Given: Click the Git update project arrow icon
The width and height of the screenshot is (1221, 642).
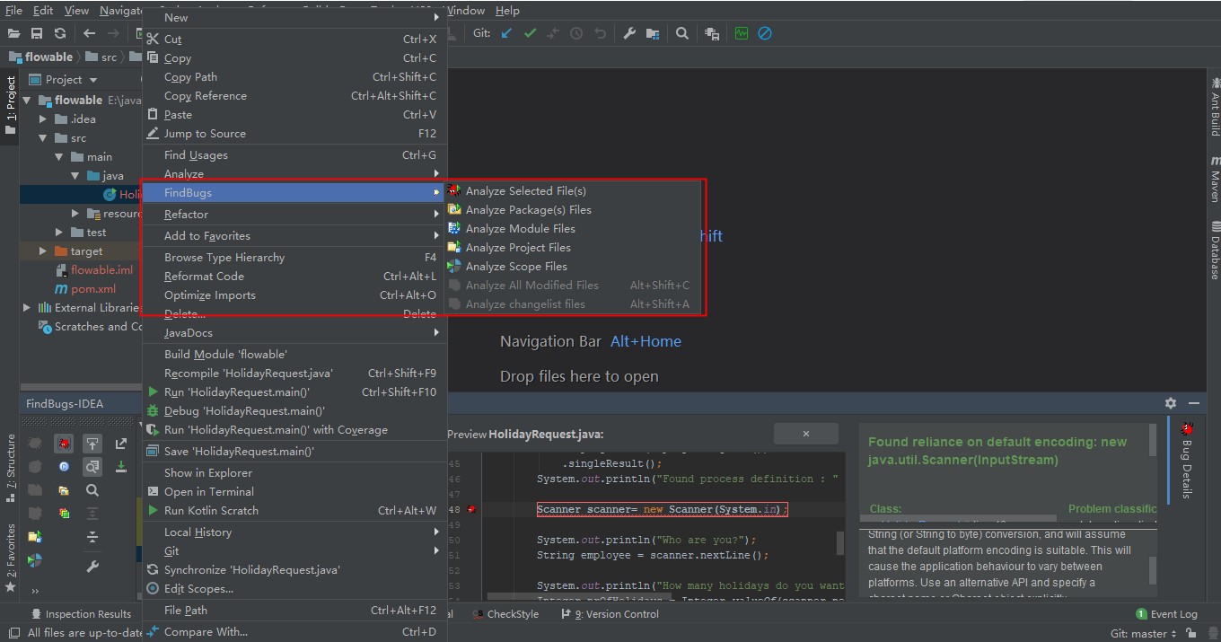Looking at the screenshot, I should click(507, 33).
